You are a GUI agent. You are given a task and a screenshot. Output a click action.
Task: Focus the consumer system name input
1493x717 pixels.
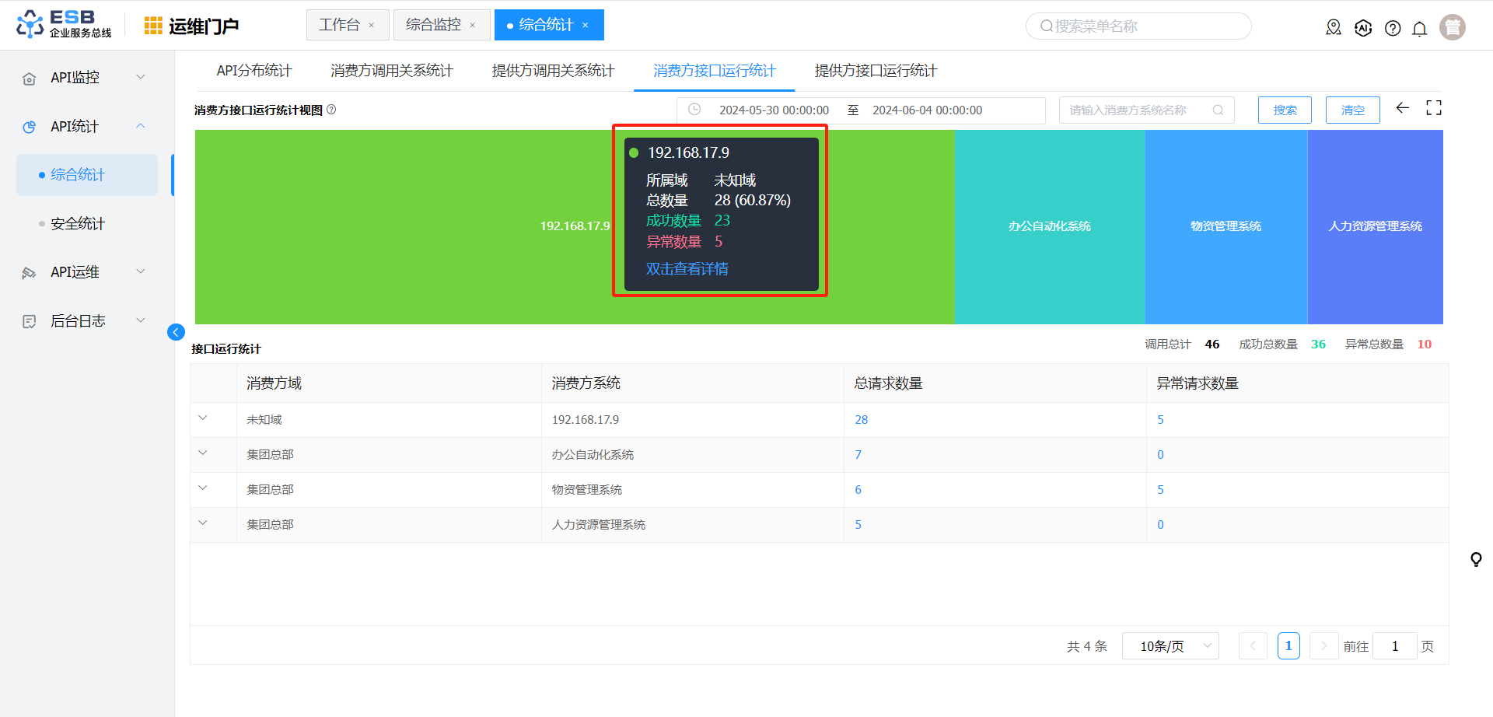[1137, 110]
